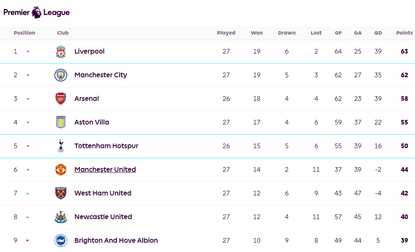
Task: Click the Premier League lion logo
Action: 37,12
